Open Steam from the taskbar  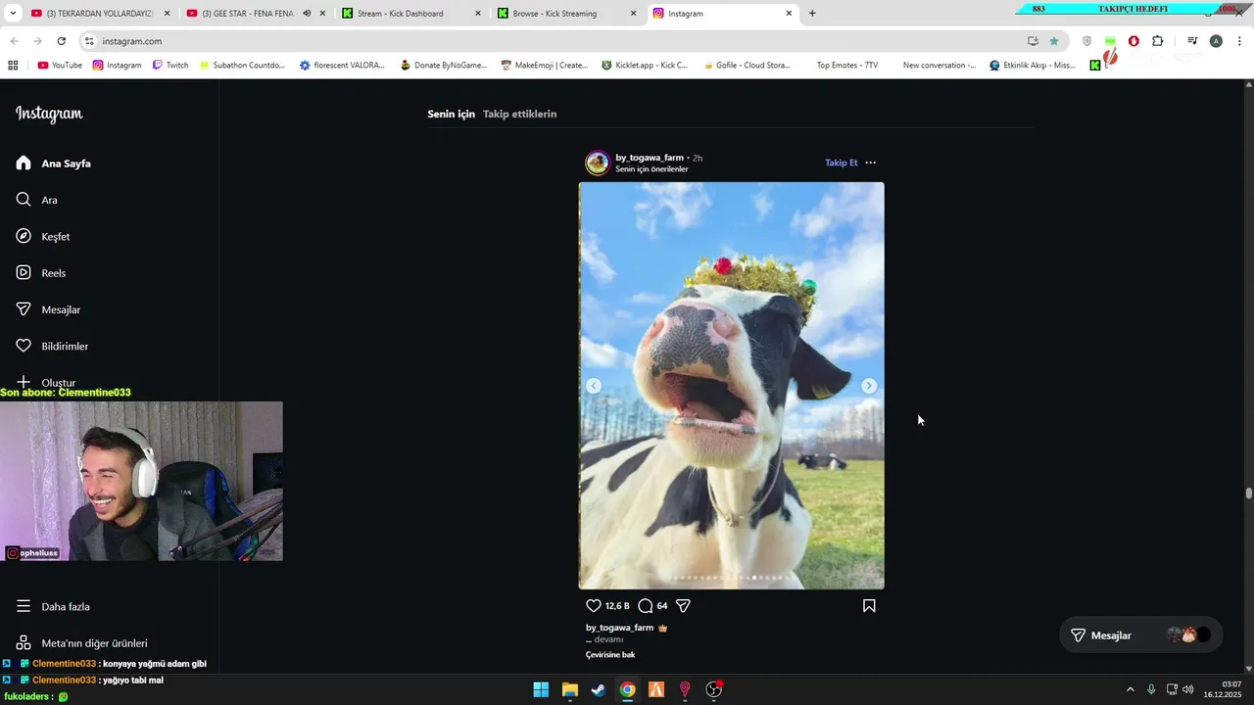(598, 689)
